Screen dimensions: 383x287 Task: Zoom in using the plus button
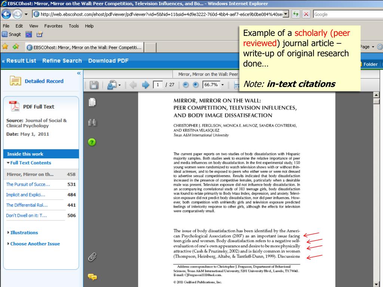(196, 85)
